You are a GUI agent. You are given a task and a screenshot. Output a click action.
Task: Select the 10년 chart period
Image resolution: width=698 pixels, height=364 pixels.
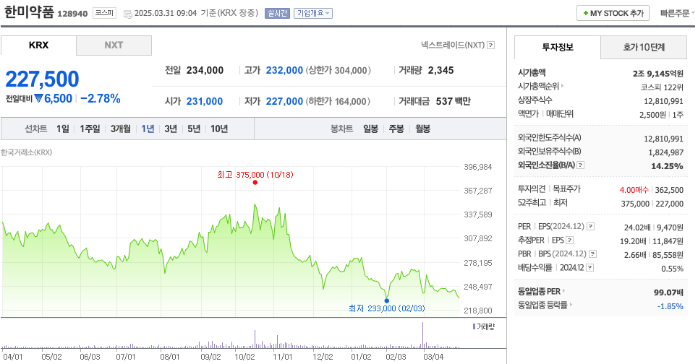pyautogui.click(x=219, y=129)
